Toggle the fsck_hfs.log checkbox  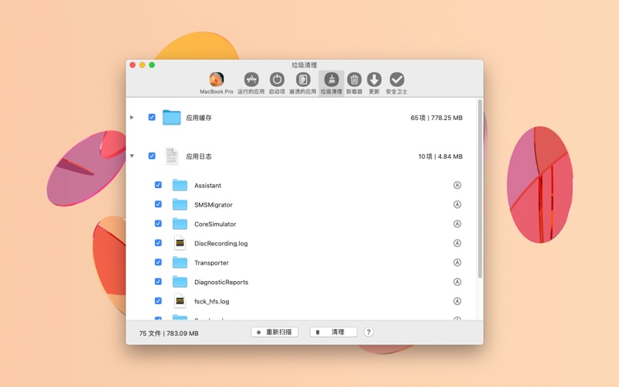click(158, 301)
